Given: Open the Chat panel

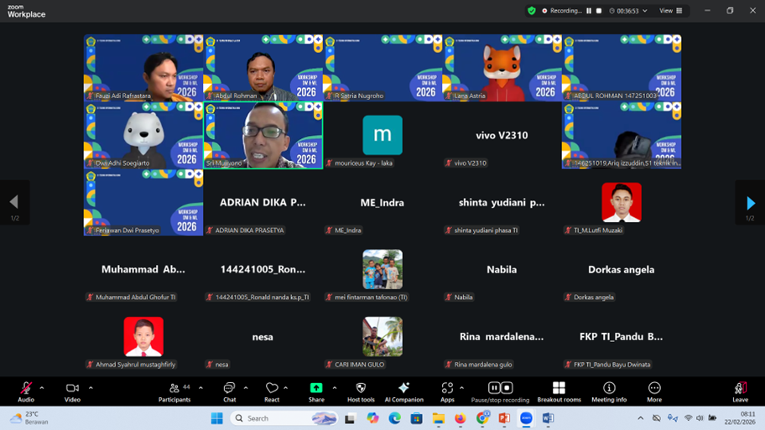Looking at the screenshot, I should pyautogui.click(x=229, y=390).
